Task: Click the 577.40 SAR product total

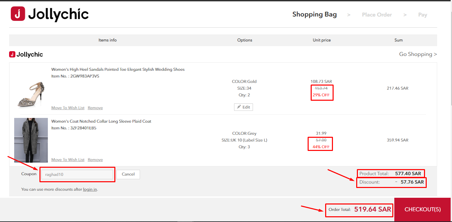Action: click(408, 174)
